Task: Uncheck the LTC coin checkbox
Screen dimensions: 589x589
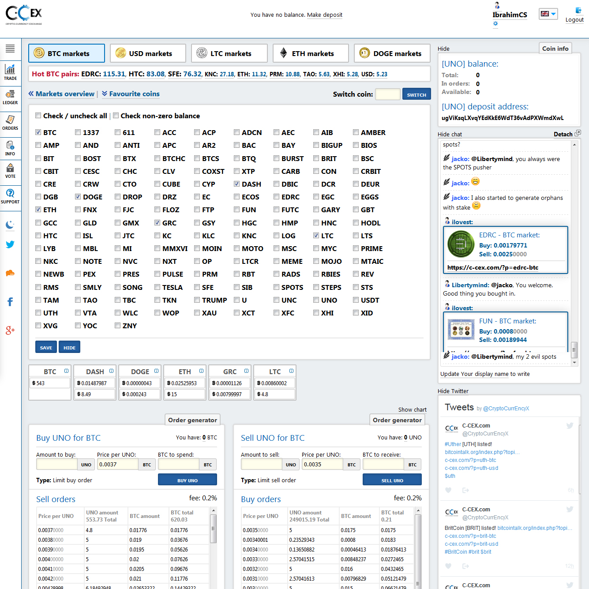Action: tap(316, 236)
